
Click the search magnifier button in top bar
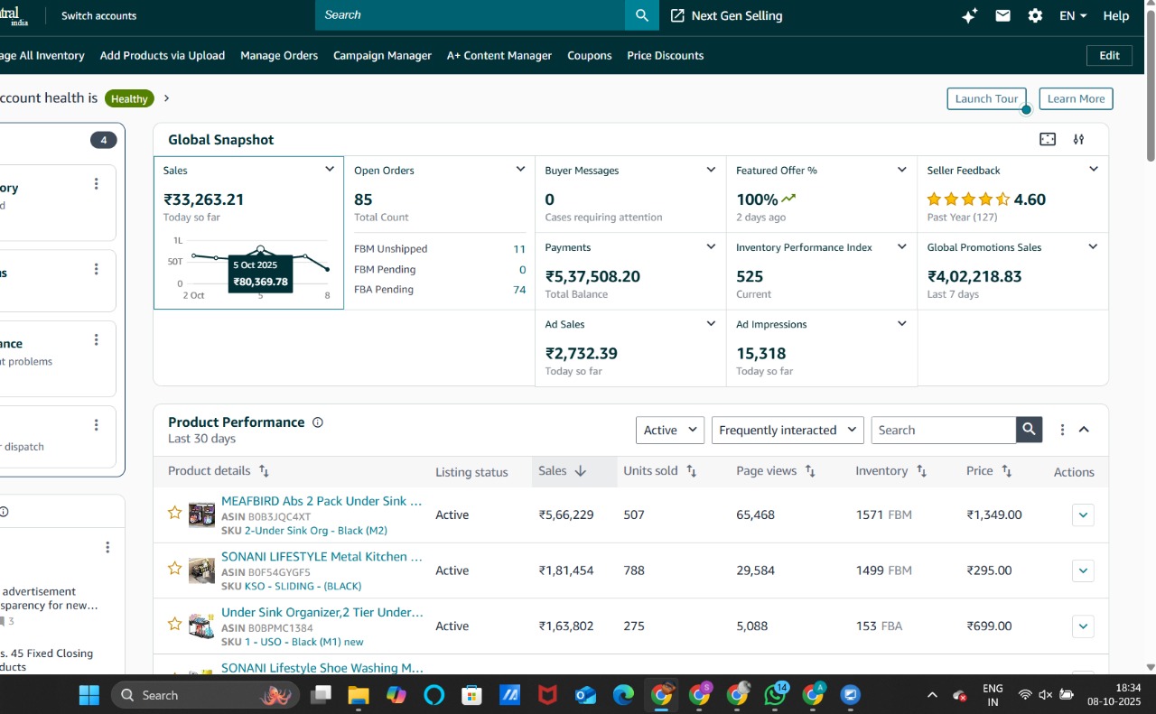(x=641, y=15)
